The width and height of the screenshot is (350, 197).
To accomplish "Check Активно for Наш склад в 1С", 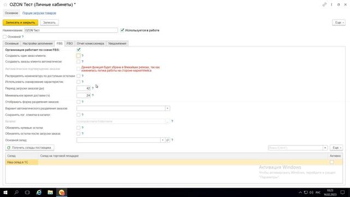I will pos(332,162).
